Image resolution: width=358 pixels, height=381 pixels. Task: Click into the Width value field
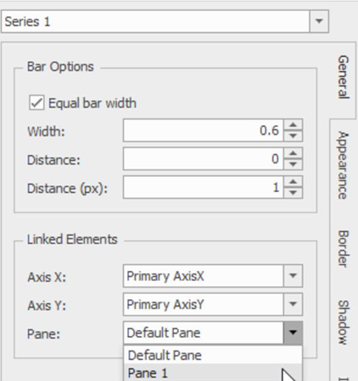[204, 130]
